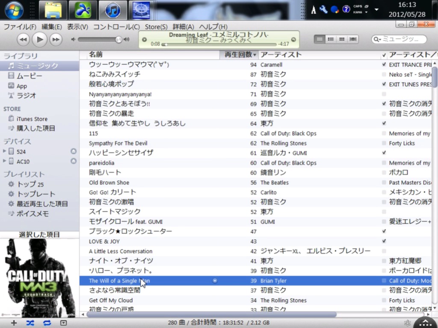The width and height of the screenshot is (438, 328).
Task: Click right arrow icon in now-playing display
Action: click(x=293, y=40)
